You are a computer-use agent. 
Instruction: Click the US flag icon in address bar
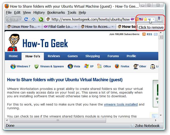click(141, 19)
